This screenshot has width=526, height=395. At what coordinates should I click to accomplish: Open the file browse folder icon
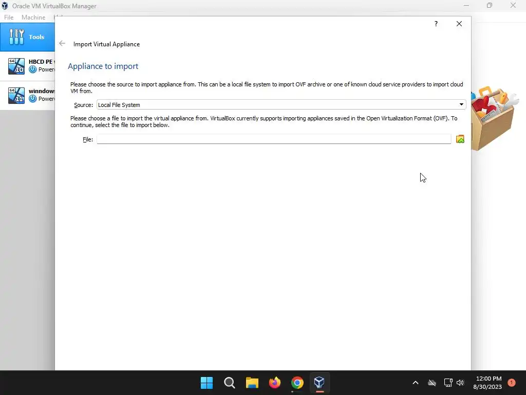[x=460, y=139]
